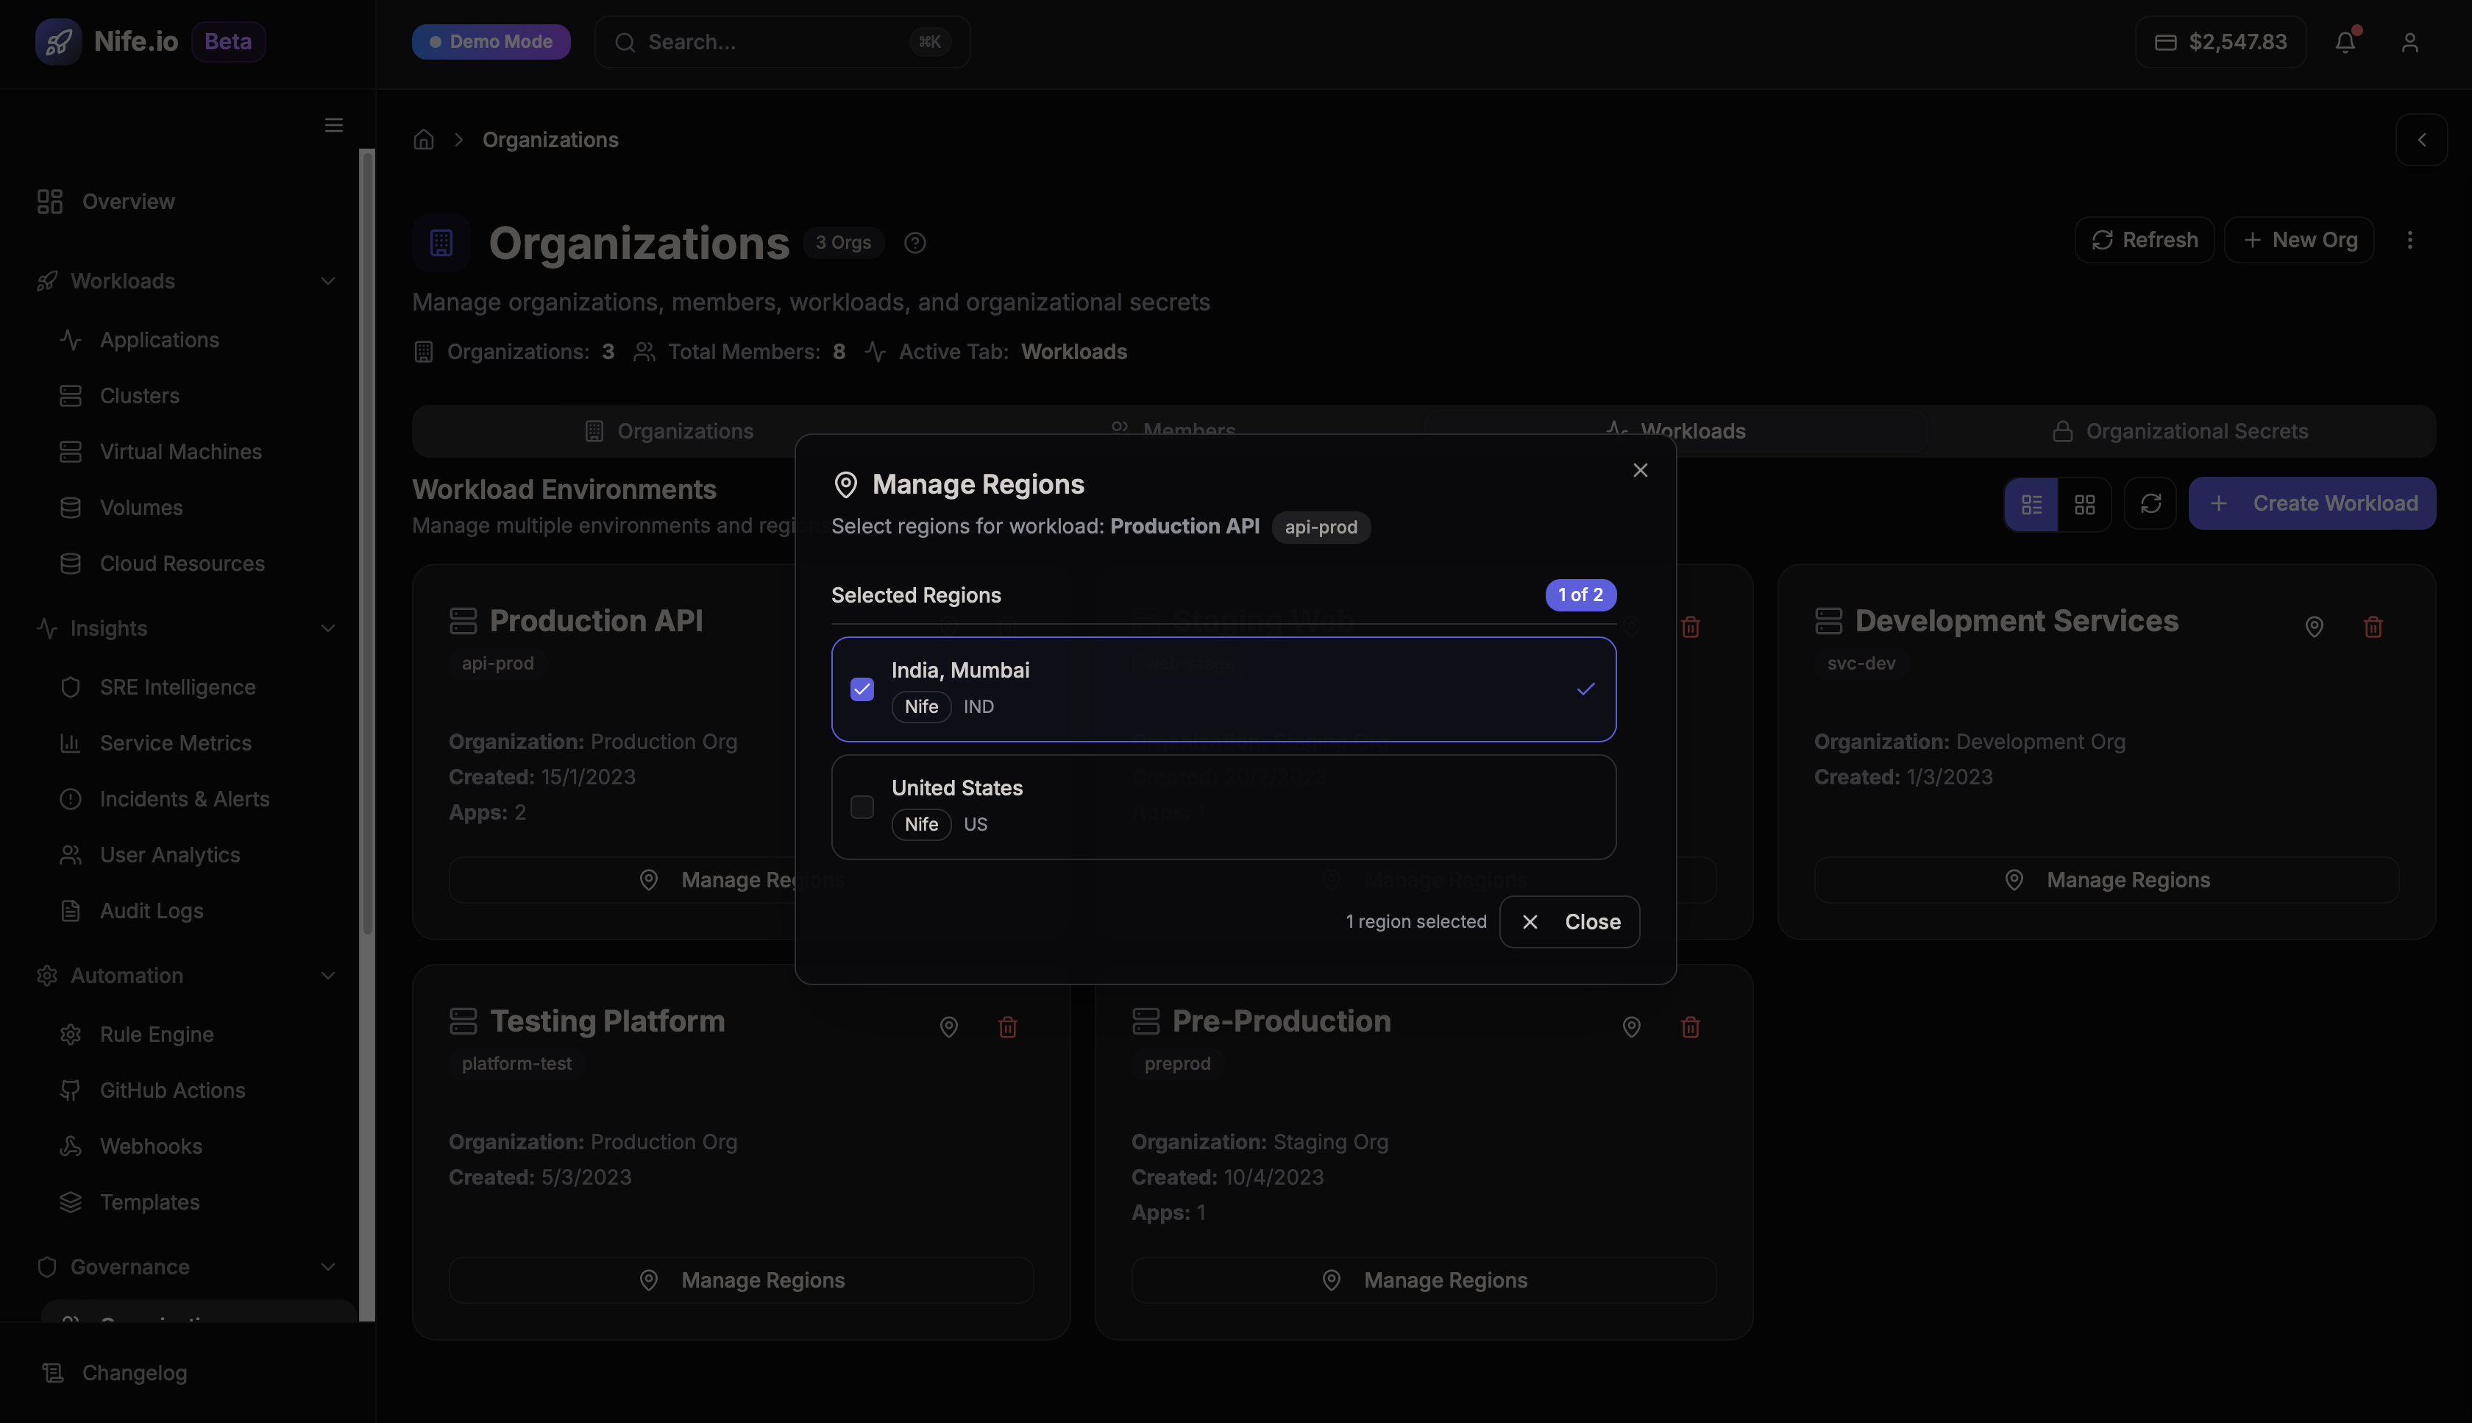Collapse the Automation sidebar section

coord(327,976)
